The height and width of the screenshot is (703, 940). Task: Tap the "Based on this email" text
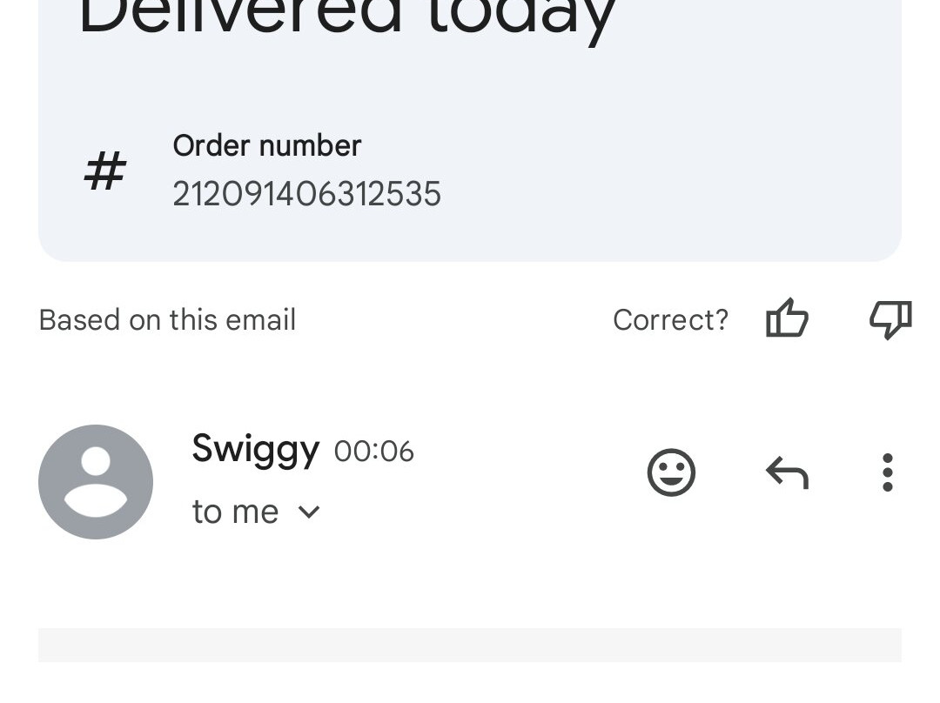[x=167, y=320]
